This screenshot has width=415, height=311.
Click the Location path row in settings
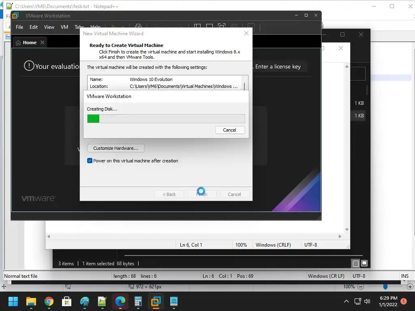tap(164, 86)
